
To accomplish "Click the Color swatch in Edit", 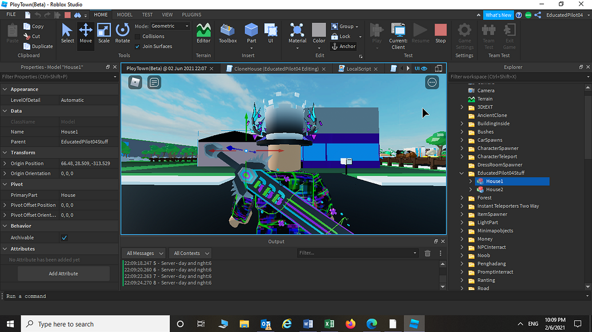I will (x=319, y=30).
